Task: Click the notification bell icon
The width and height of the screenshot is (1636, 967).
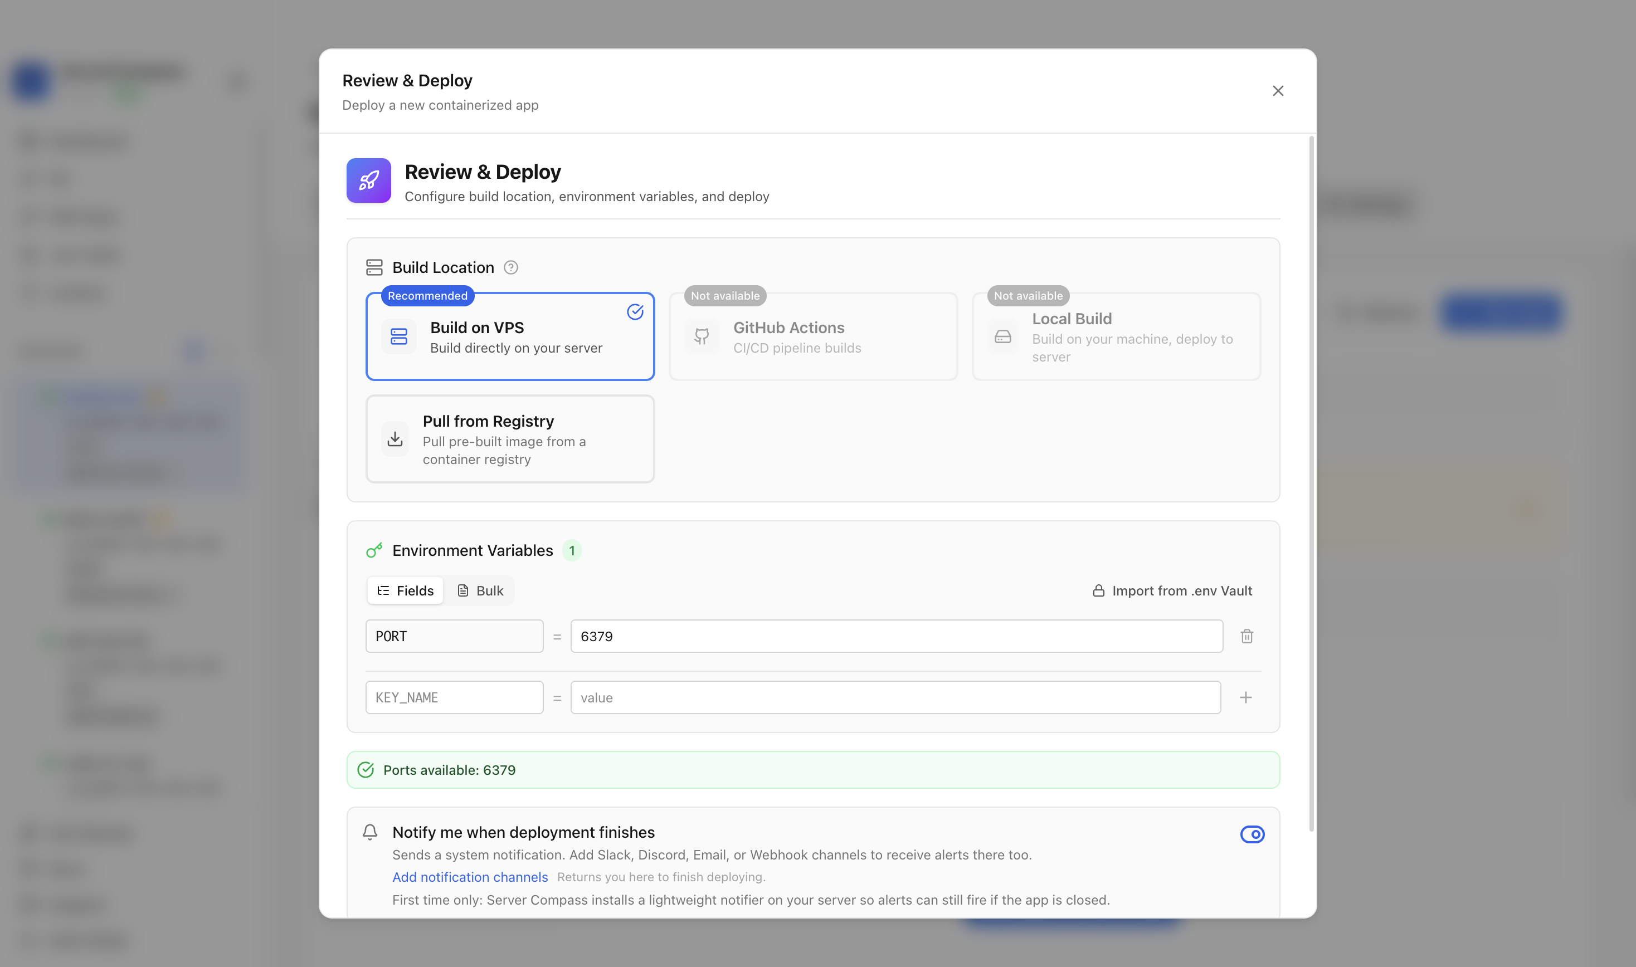Action: [x=369, y=832]
